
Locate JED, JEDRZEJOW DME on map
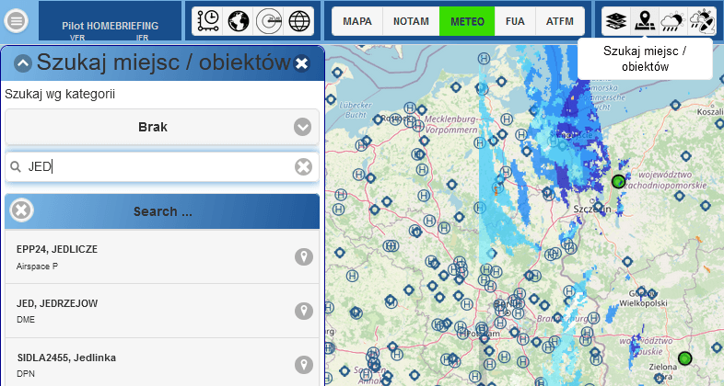[304, 311]
